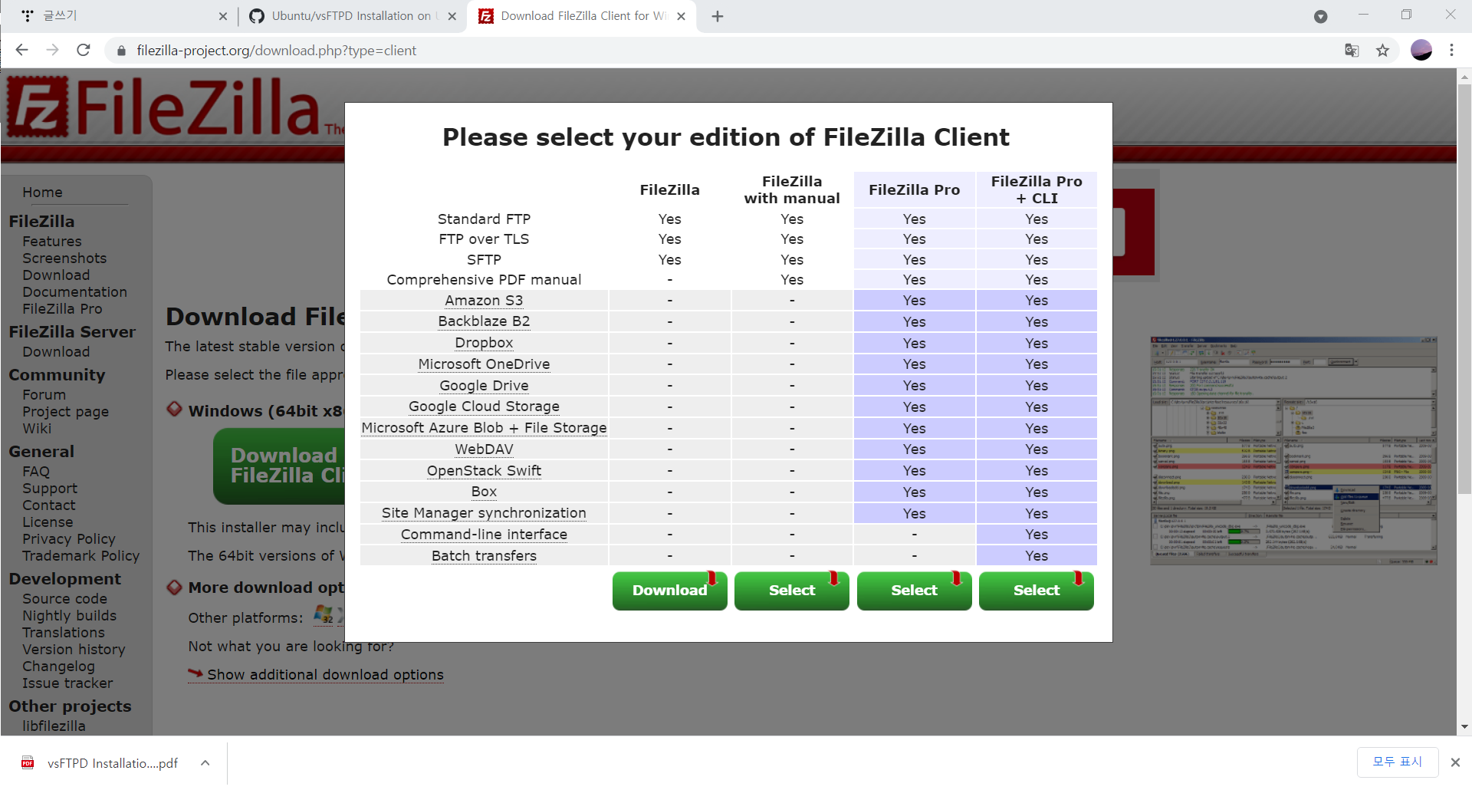The width and height of the screenshot is (1472, 790).
Task: Open the Nightly builds link
Action: (69, 616)
